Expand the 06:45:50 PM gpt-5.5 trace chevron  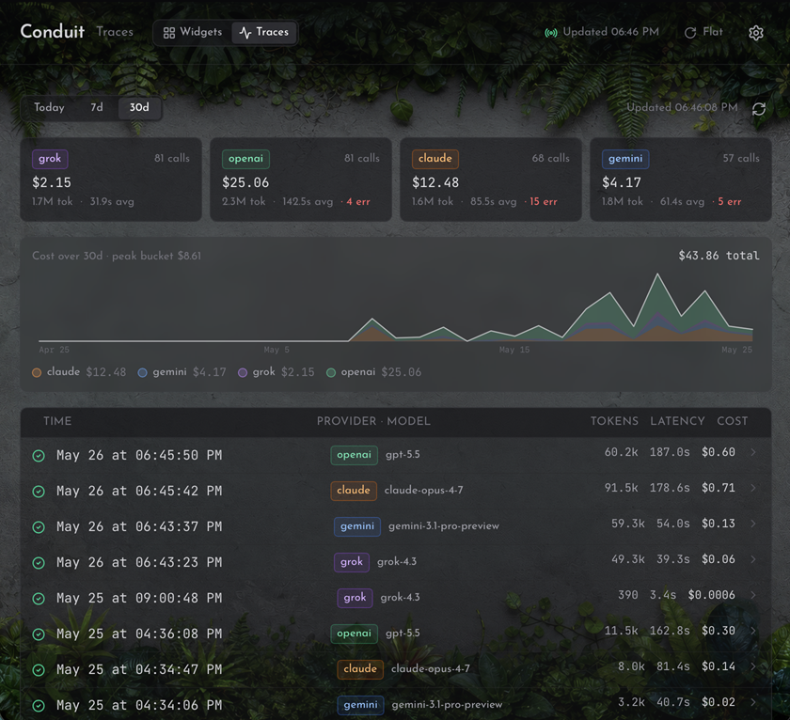[753, 453]
